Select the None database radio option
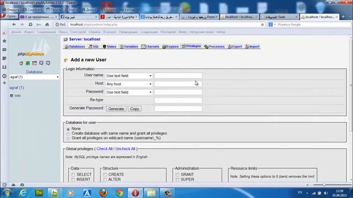 [68, 129]
